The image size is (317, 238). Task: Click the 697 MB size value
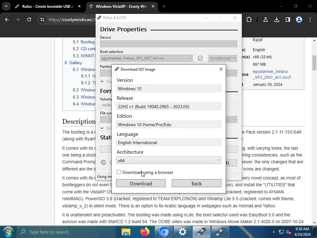[259, 64]
